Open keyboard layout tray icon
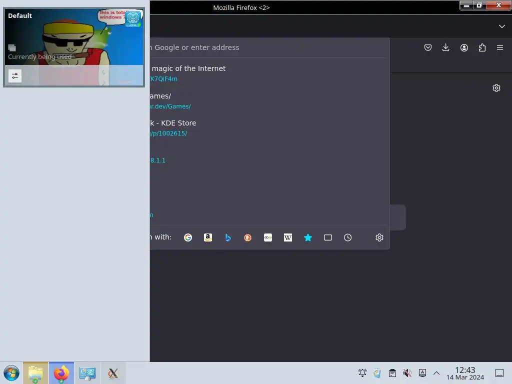Screen dimensions: 512x384 click(x=422, y=372)
